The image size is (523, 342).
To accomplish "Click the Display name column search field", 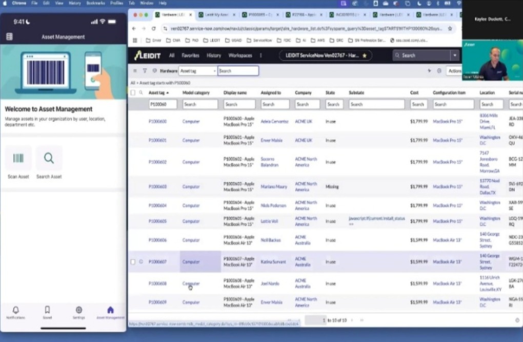I will click(x=239, y=104).
